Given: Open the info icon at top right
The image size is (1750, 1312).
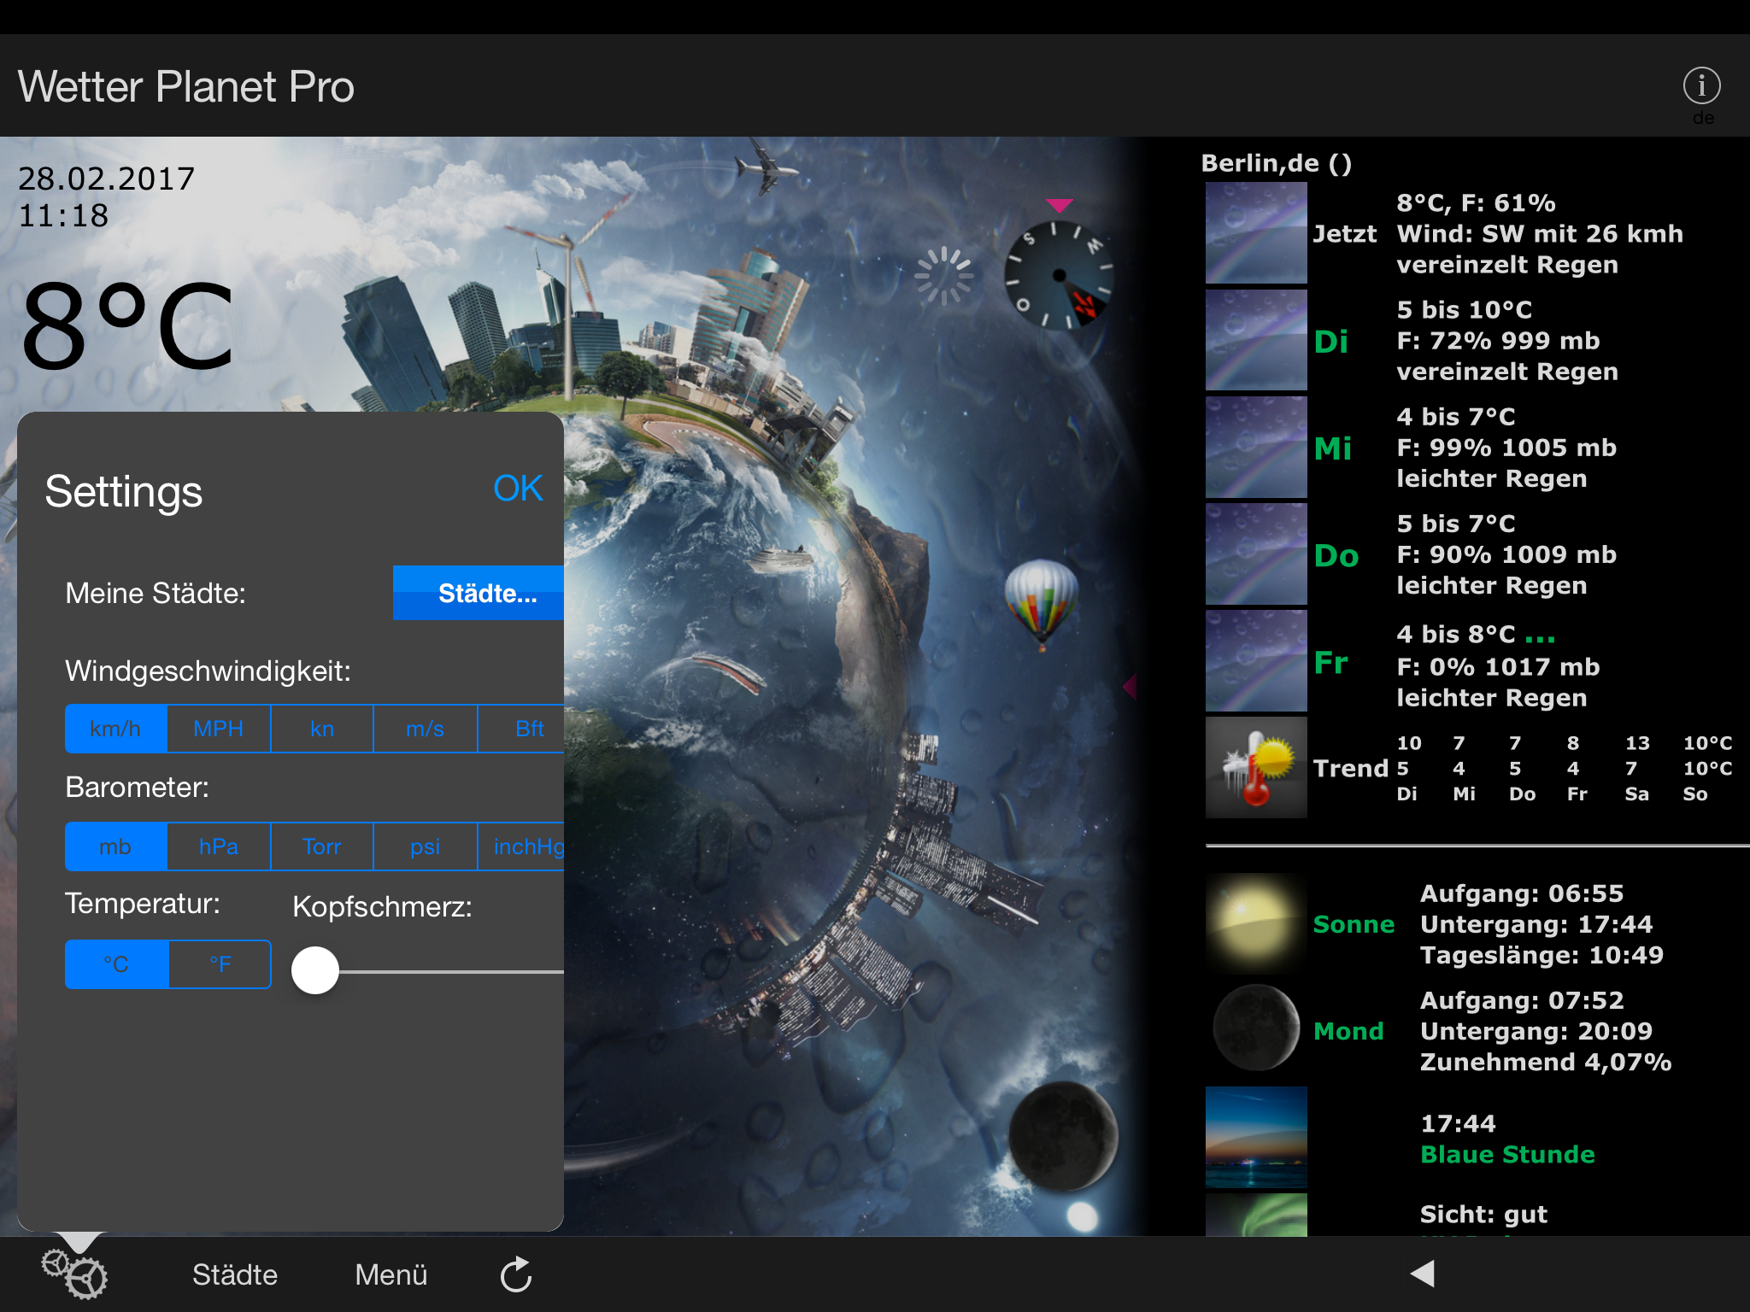Looking at the screenshot, I should tap(1700, 86).
